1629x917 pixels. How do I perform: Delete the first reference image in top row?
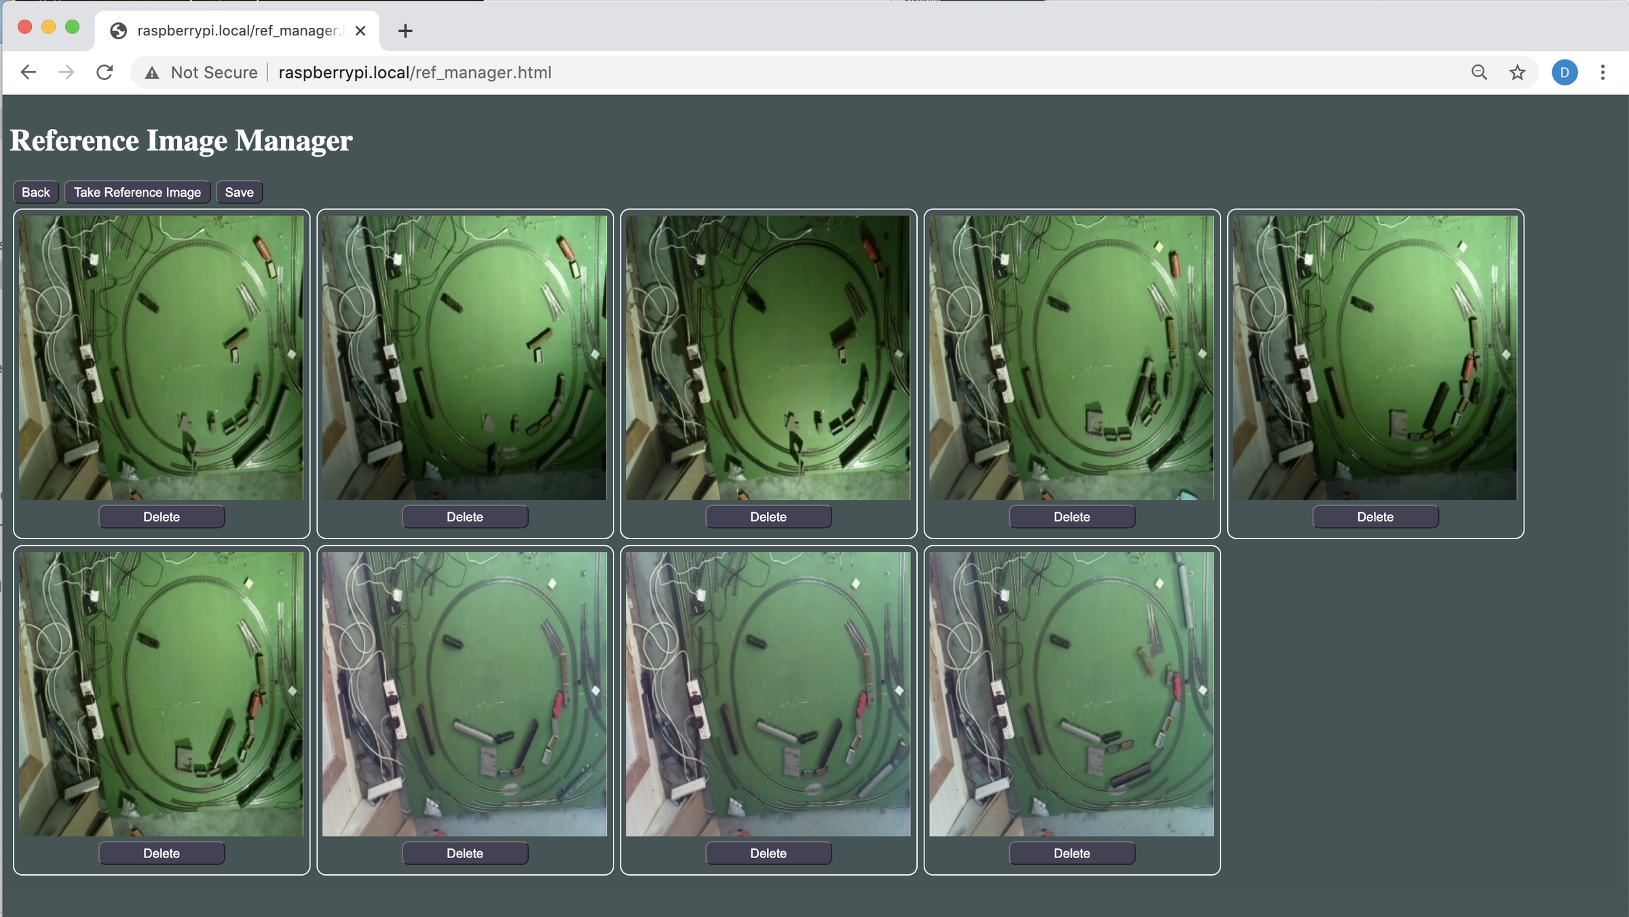[162, 517]
